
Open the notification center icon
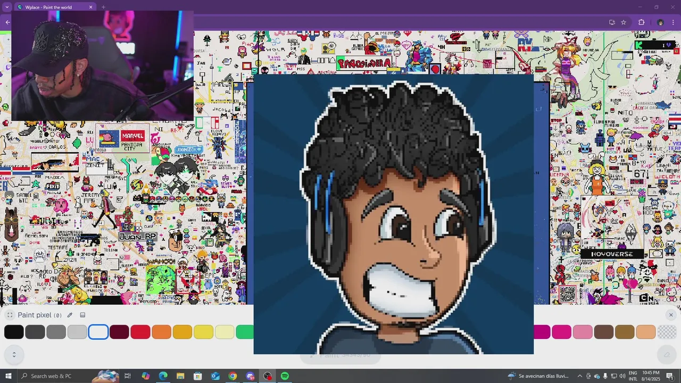670,376
